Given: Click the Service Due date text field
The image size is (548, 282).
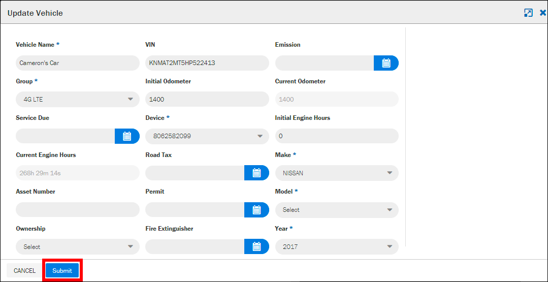Looking at the screenshot, I should [66, 136].
